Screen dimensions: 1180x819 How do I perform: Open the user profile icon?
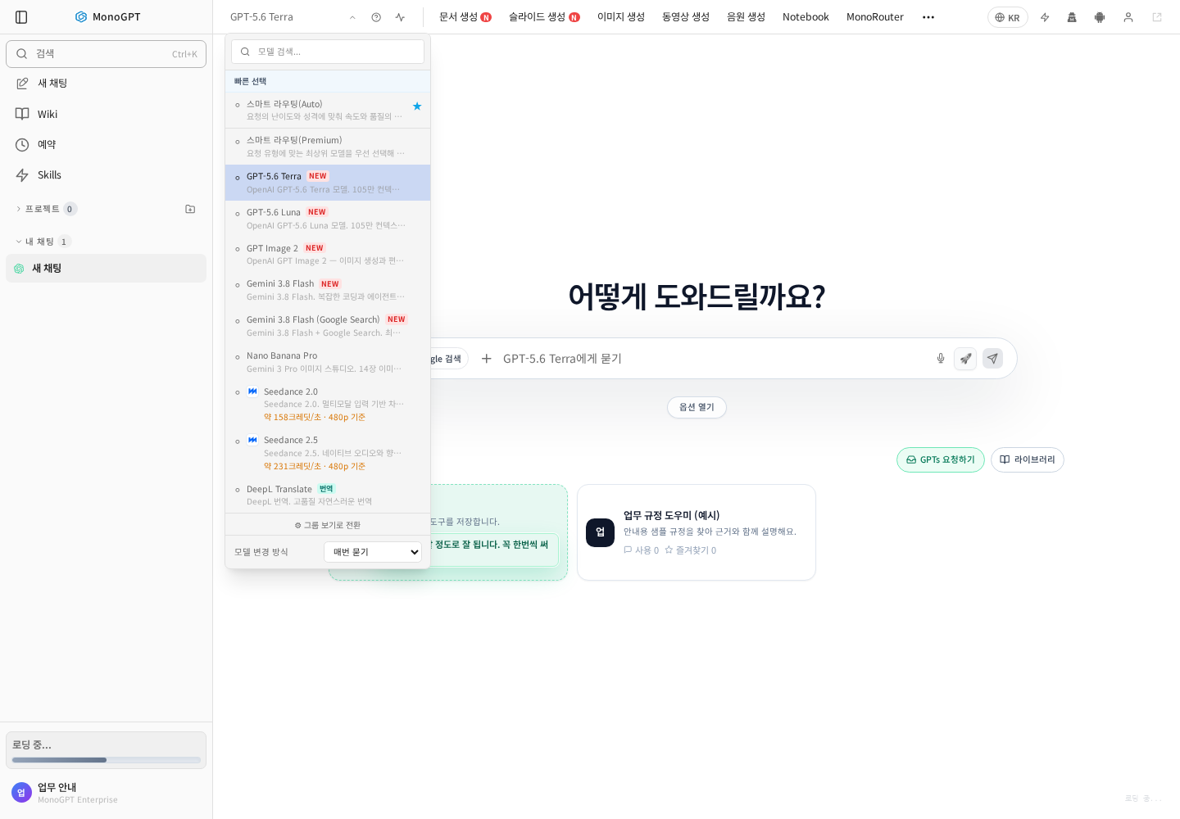pos(1128,17)
